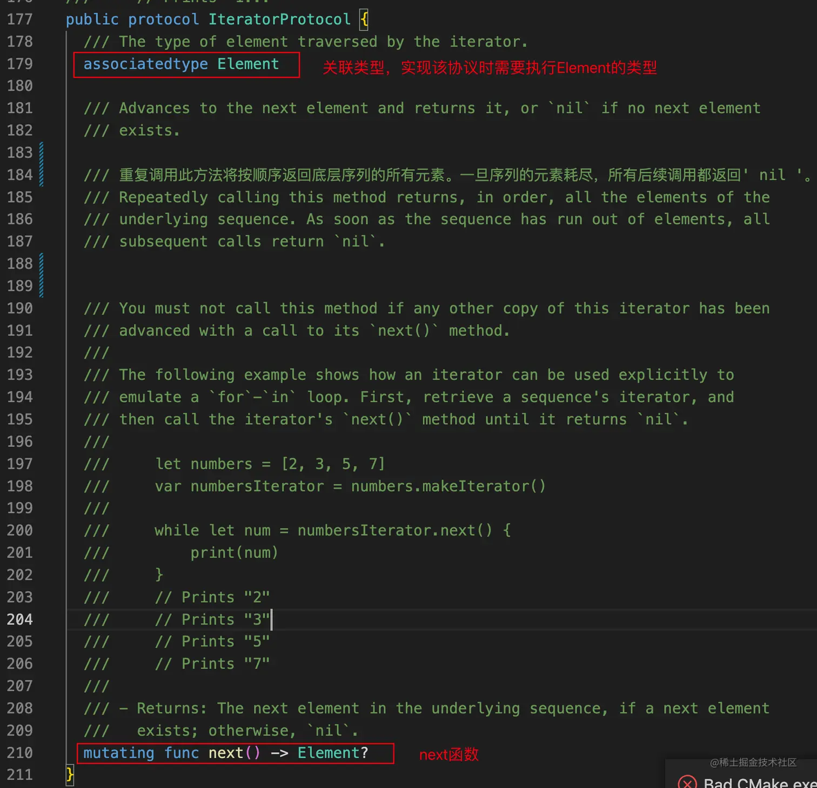The height and width of the screenshot is (788, 817).
Task: Click the "next" function name on line 210
Action: 226,753
